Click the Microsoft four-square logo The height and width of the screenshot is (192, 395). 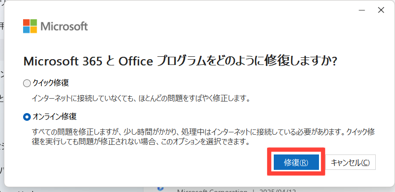coord(30,26)
